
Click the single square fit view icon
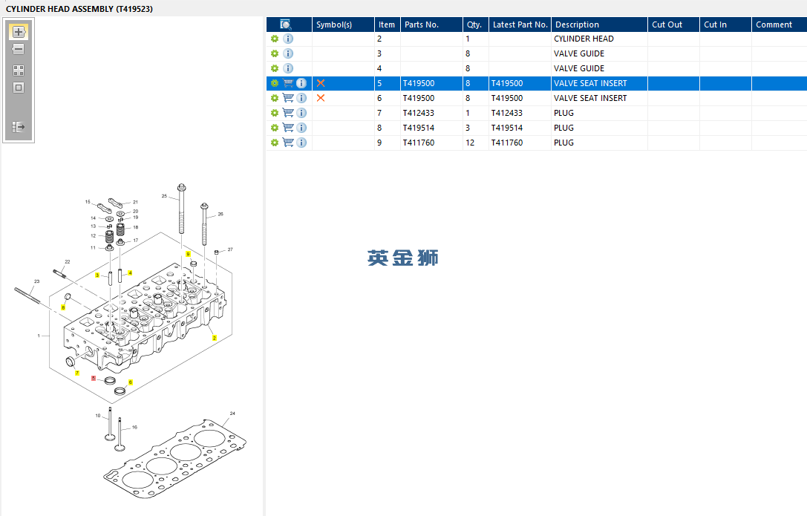(19, 88)
